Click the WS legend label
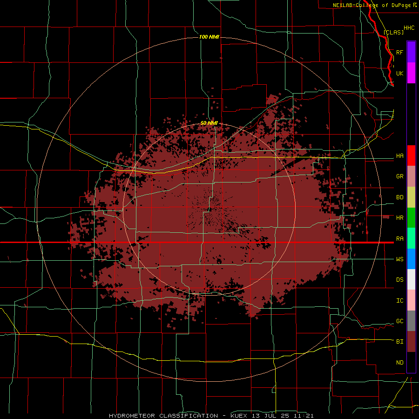419x419 pixels. (400, 259)
